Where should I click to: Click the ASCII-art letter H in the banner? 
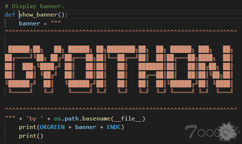(152, 69)
